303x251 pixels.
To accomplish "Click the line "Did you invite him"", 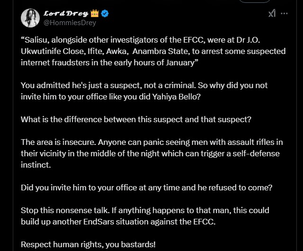I will pyautogui.click(x=146, y=188).
